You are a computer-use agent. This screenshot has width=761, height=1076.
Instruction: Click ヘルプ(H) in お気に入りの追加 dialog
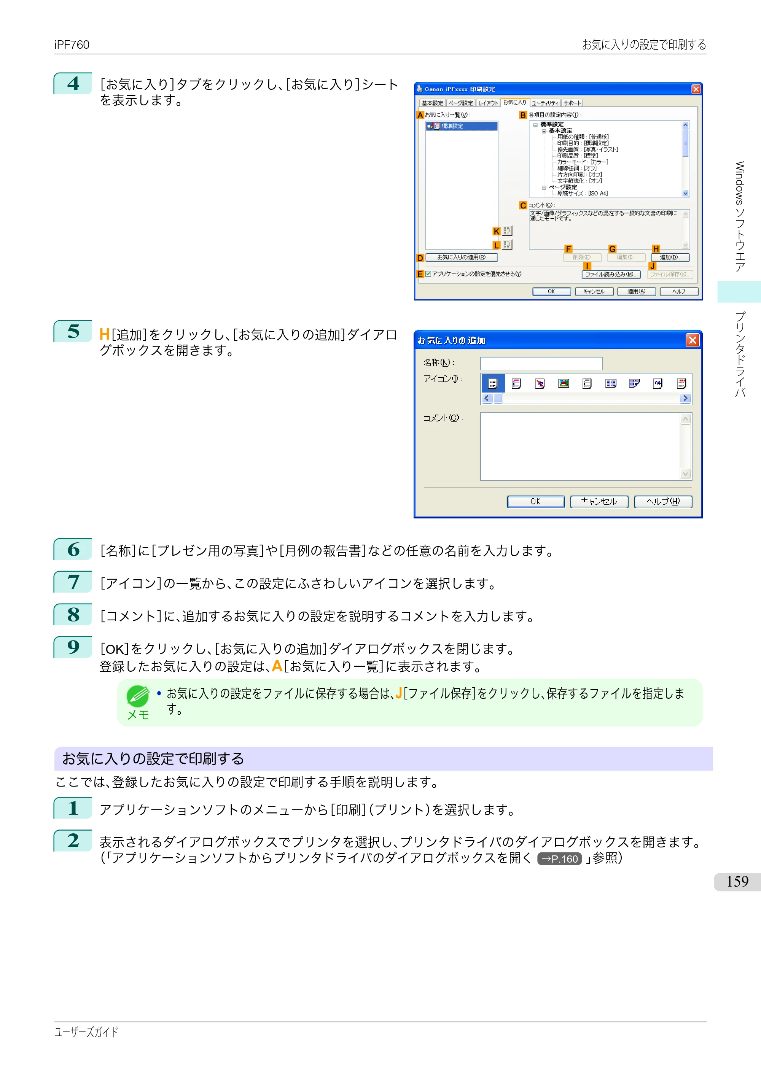point(663,501)
